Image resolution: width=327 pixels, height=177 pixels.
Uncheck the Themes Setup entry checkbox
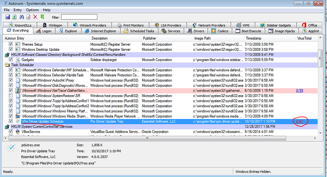click(11, 44)
